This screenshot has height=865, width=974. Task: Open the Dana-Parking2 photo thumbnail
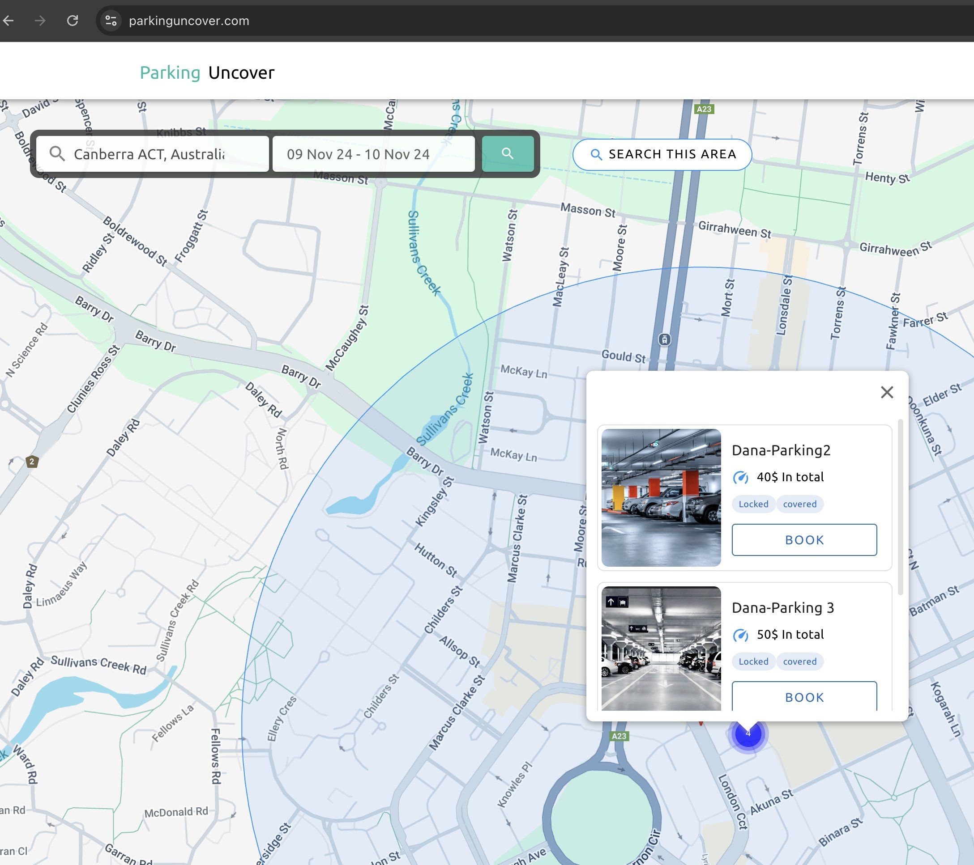pos(661,497)
